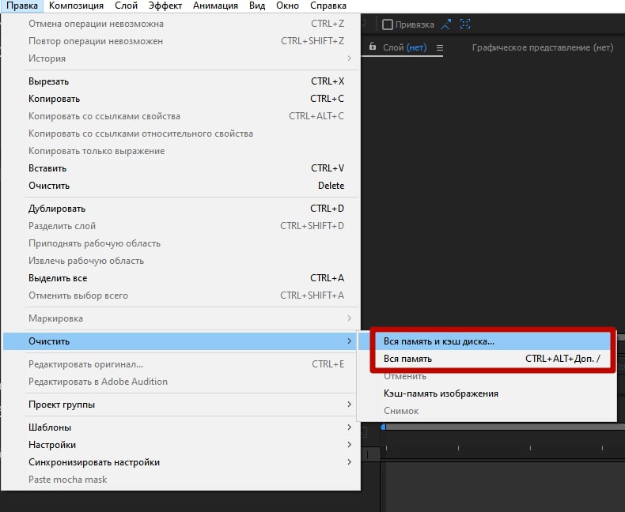Click the blue timeline start marker
Screen dimensions: 625x512
(x=383, y=427)
